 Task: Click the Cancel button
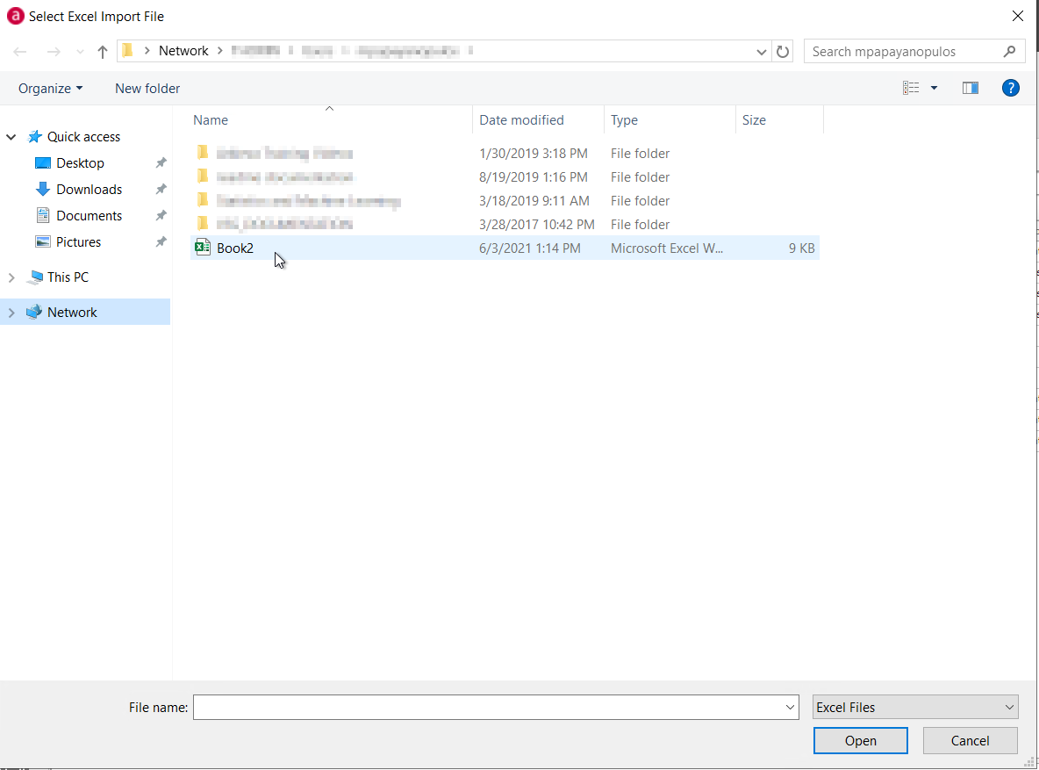[x=970, y=741]
